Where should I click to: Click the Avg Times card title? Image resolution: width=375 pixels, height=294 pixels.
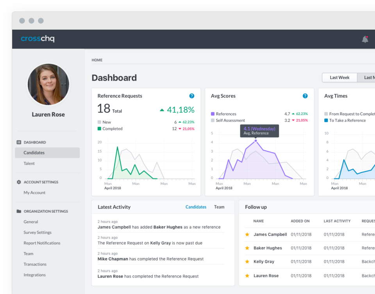coord(336,96)
